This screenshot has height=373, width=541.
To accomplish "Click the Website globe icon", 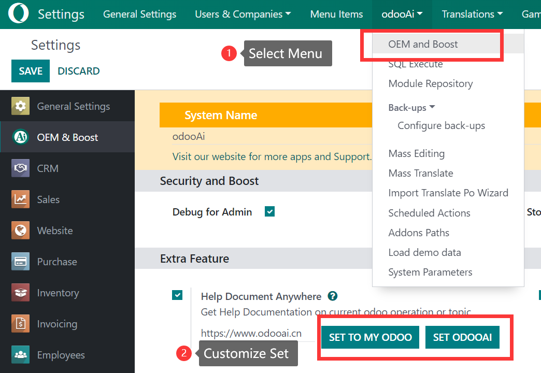I will click(x=21, y=231).
